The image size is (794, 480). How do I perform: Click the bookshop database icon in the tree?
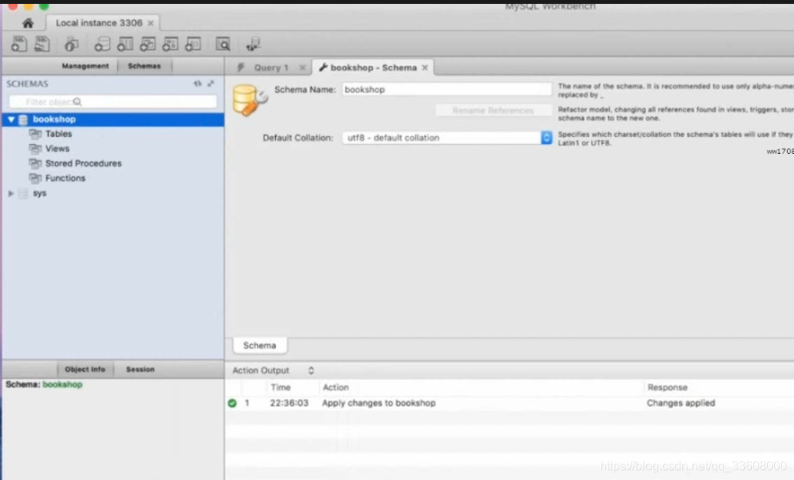(23, 120)
